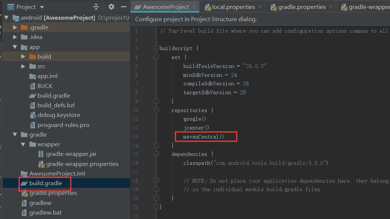This screenshot has width=390, height=219.
Task: Select AwesomeProject.iml file name
Action: pos(57,173)
